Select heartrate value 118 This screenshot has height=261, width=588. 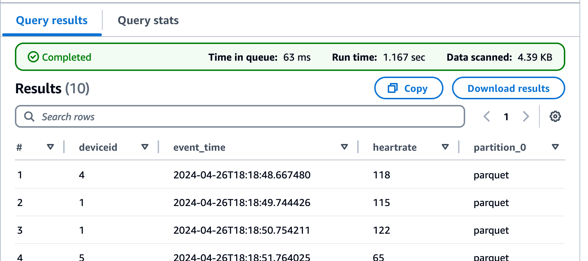point(381,175)
